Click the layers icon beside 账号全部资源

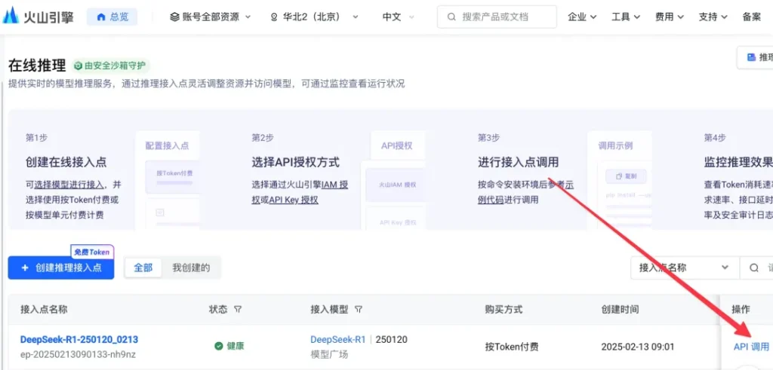(174, 17)
